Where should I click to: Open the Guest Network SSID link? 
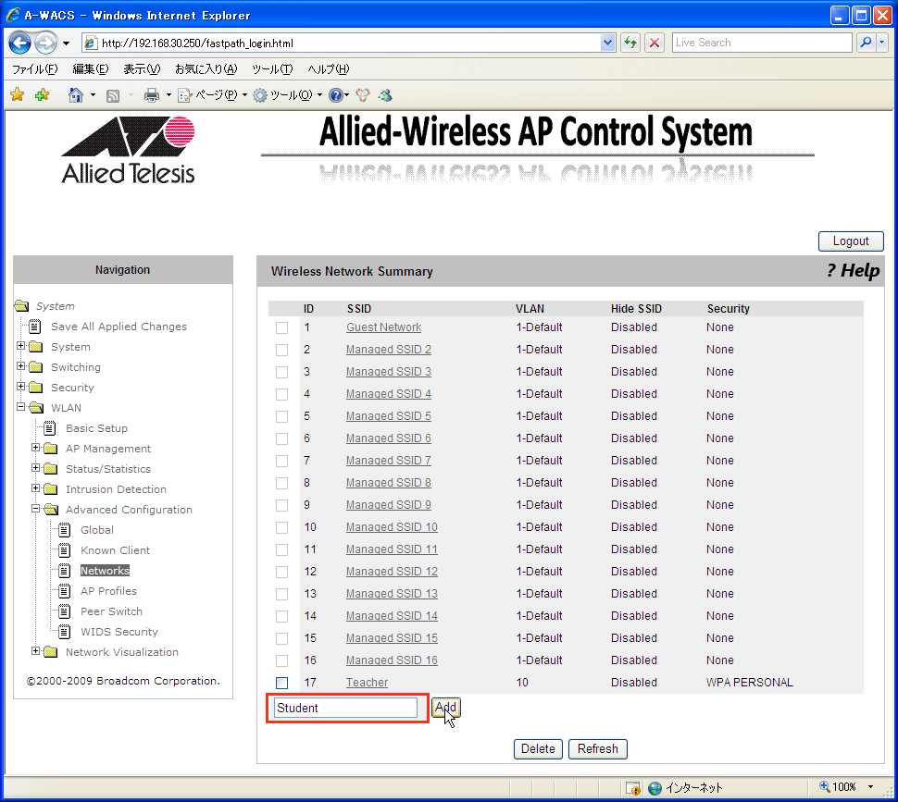click(x=383, y=327)
